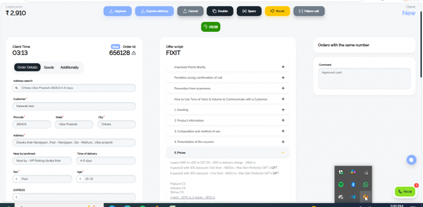Expand the Tone of Voice & Volume section
423x207 pixels.
[227, 99]
